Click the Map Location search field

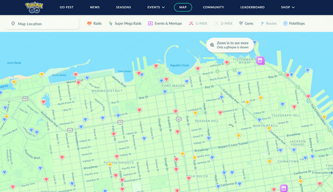click(x=43, y=24)
